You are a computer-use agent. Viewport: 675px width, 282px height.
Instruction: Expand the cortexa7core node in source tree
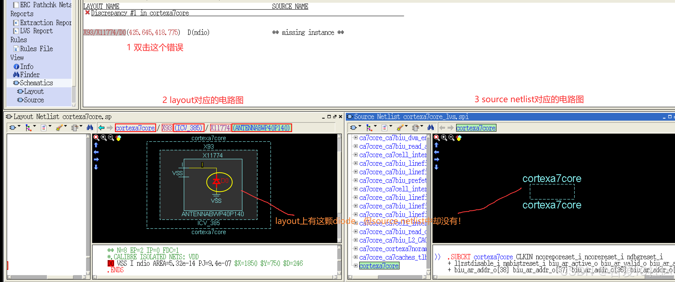356,266
